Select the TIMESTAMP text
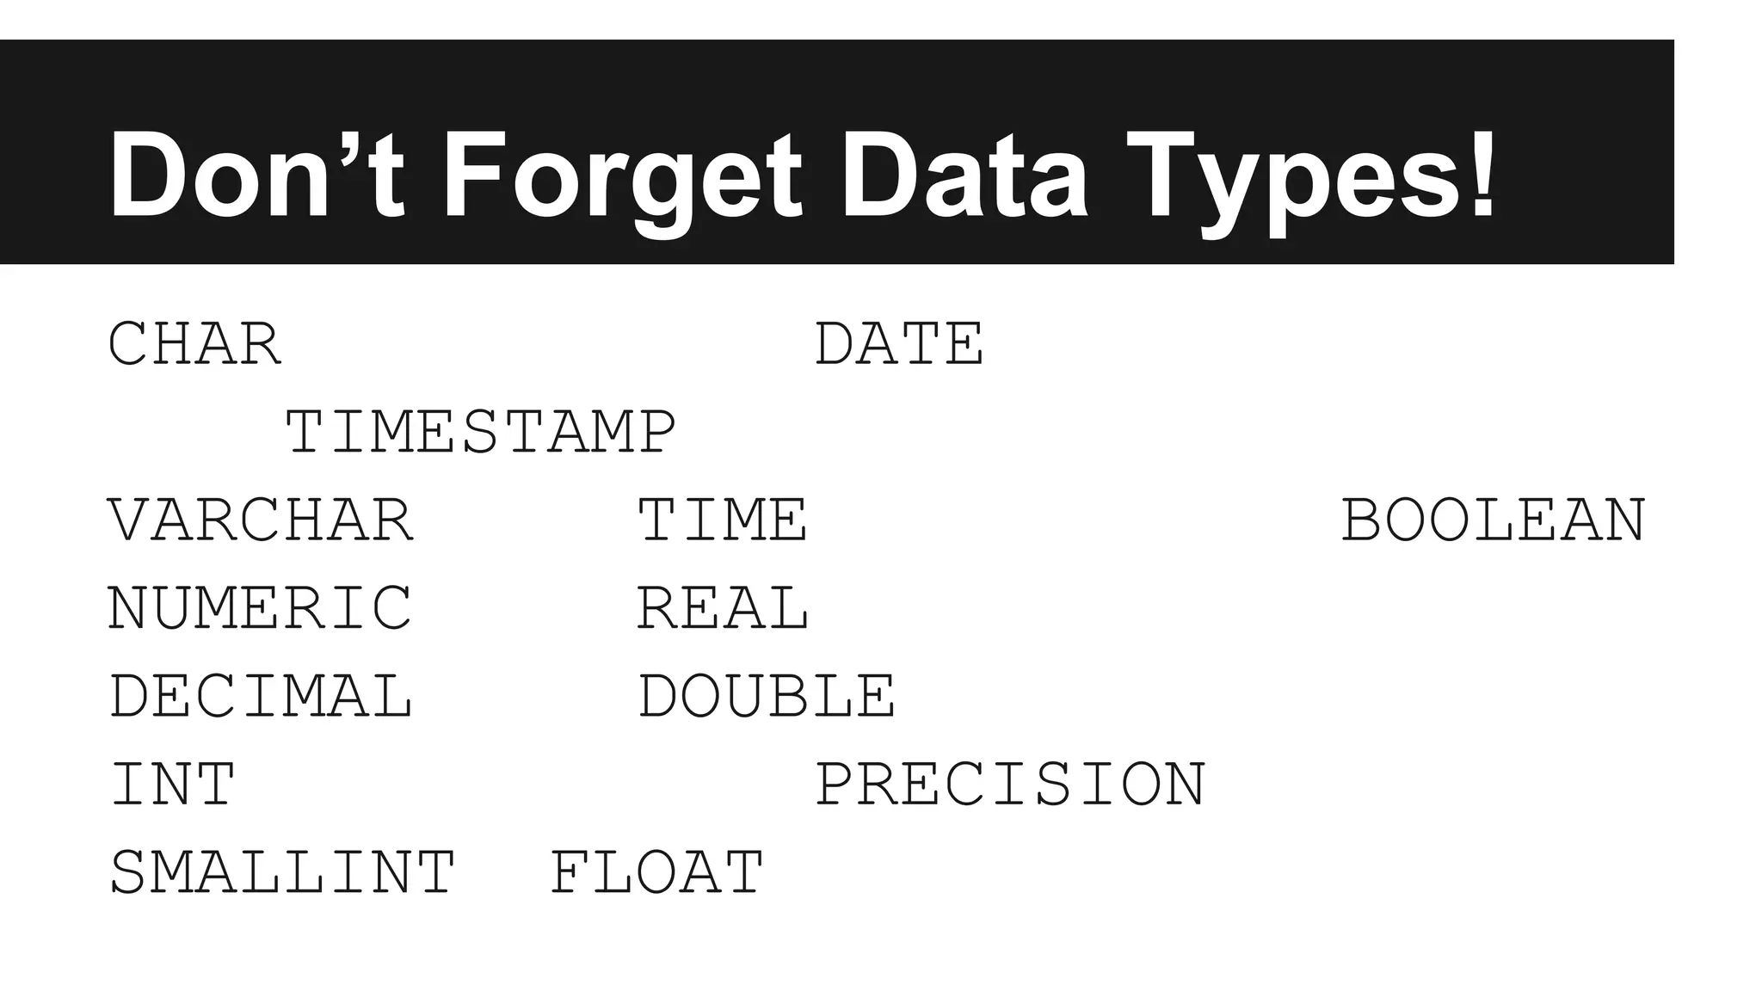Image resolution: width=1762 pixels, height=991 pixels. coord(480,432)
